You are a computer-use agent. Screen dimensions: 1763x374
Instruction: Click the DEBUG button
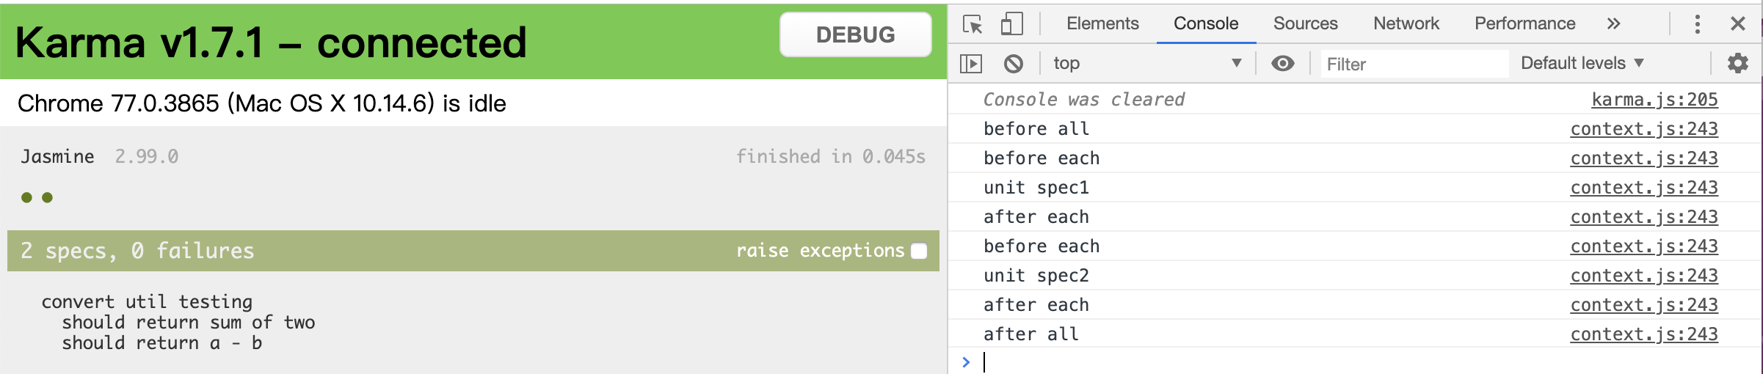point(856,34)
